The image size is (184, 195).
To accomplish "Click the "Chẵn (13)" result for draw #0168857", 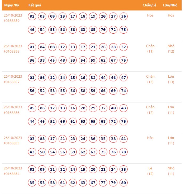I will click(150, 79).
